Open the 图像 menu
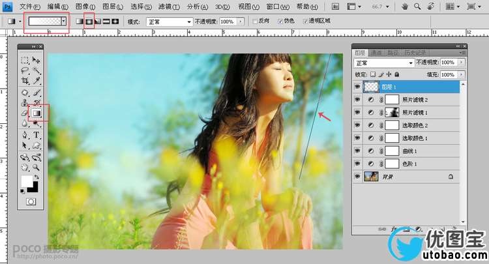This screenshot has width=489, height=264. click(85, 7)
